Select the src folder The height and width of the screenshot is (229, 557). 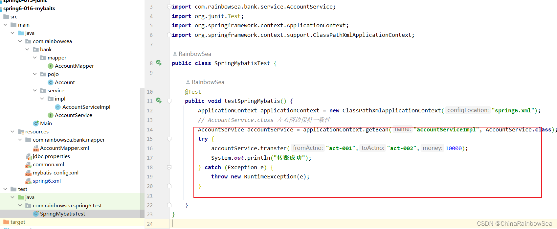pyautogui.click(x=14, y=16)
